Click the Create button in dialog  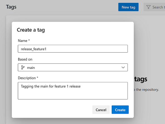click(120, 110)
